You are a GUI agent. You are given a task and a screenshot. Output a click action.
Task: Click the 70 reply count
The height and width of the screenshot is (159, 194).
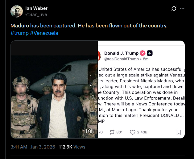pyautogui.click(x=100, y=132)
